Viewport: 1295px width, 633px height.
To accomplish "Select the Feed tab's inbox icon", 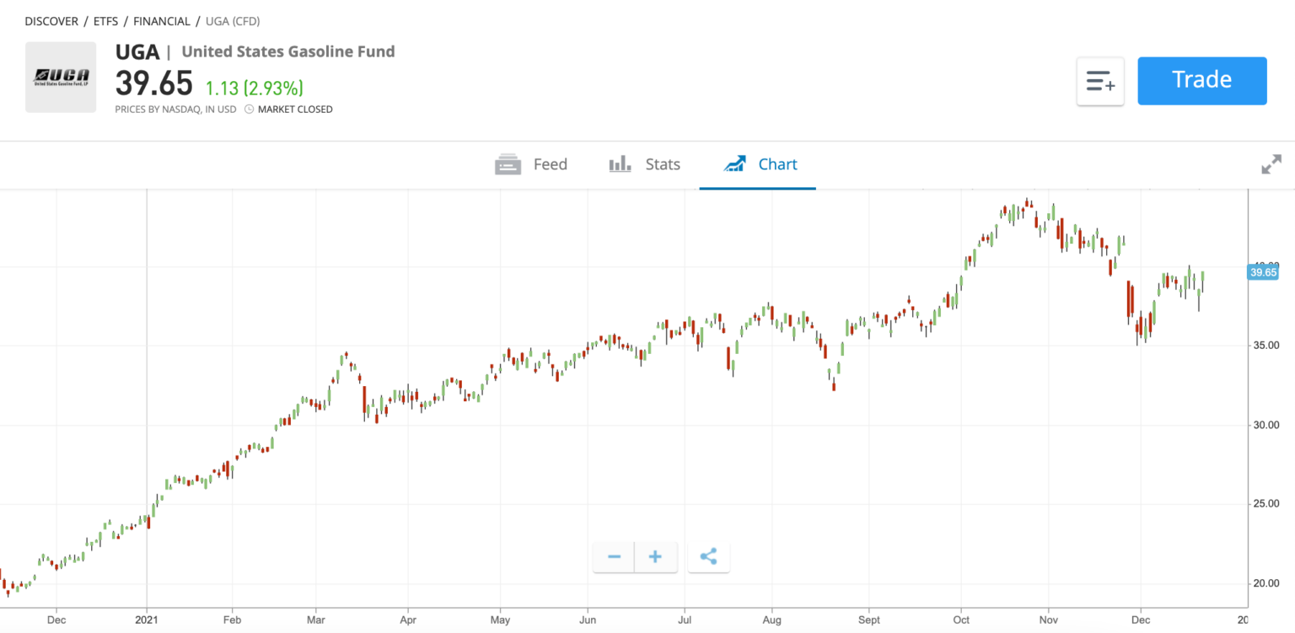I will tap(508, 164).
